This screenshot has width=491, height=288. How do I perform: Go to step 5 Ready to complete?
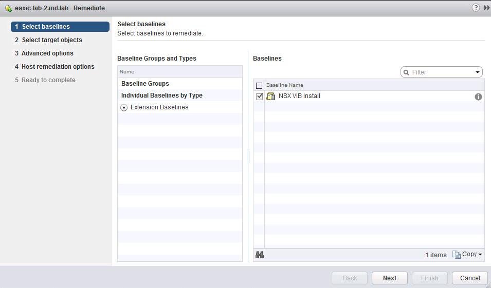point(45,80)
